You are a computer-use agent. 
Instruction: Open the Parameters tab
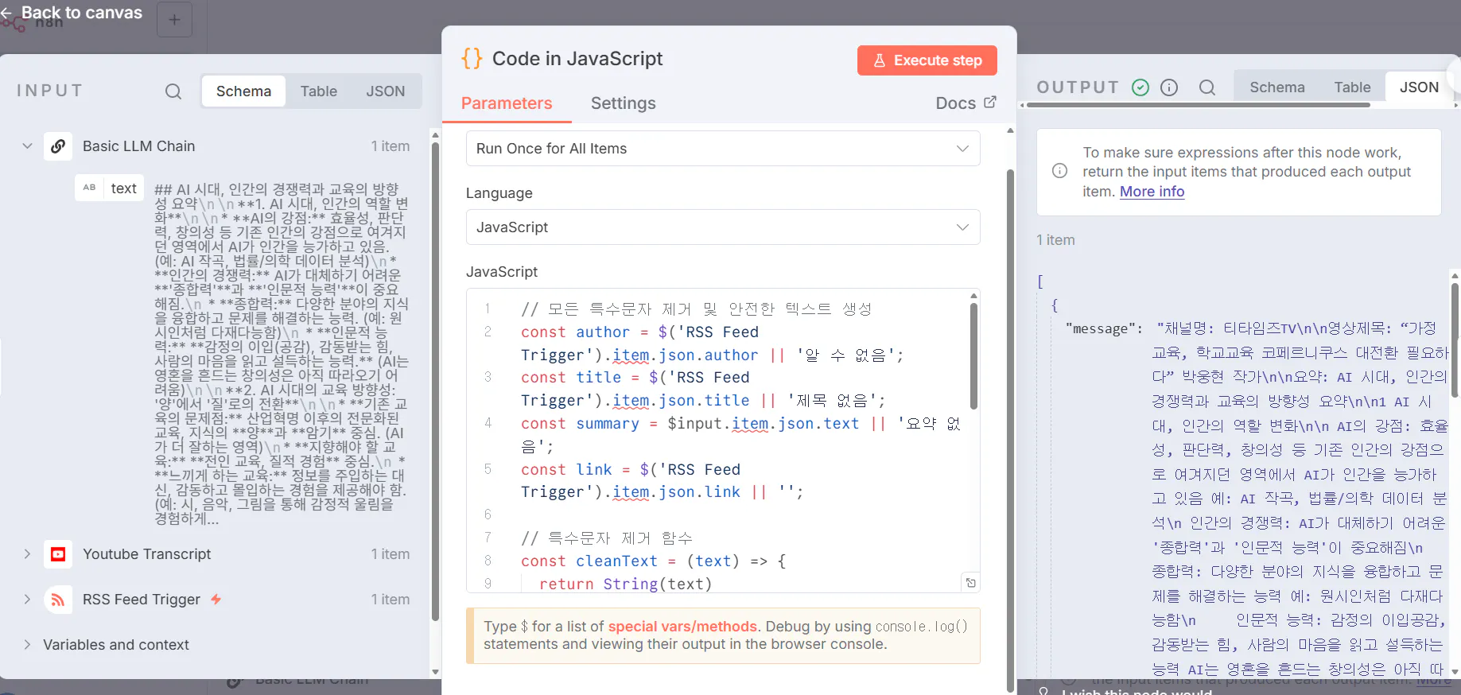coord(507,103)
